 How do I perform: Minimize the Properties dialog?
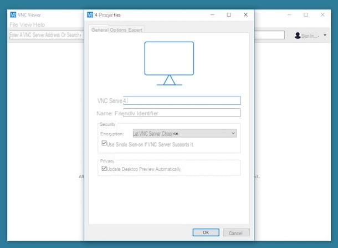click(x=212, y=14)
